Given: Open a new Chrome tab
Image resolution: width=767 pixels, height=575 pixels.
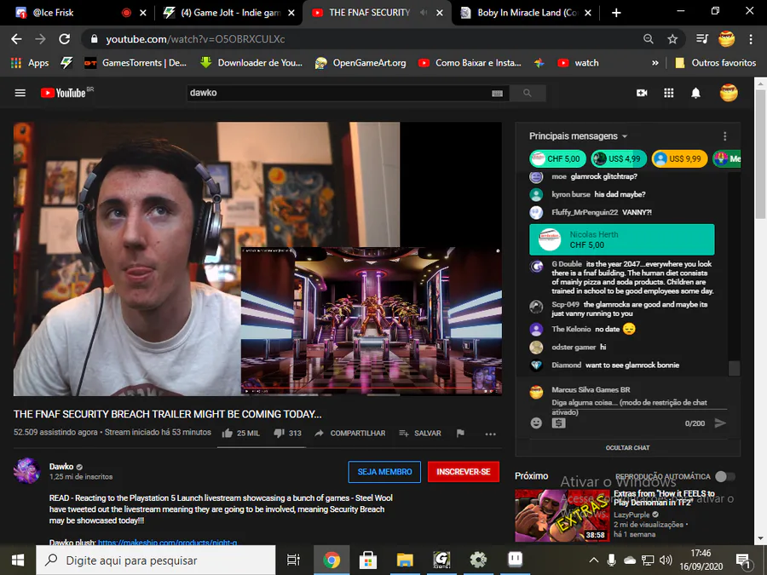Looking at the screenshot, I should (616, 13).
